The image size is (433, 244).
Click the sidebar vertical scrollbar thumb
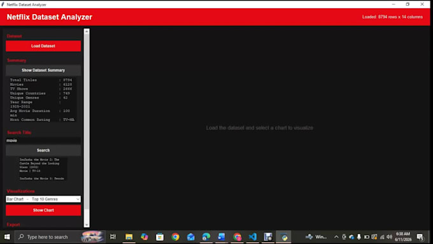(x=87, y=122)
